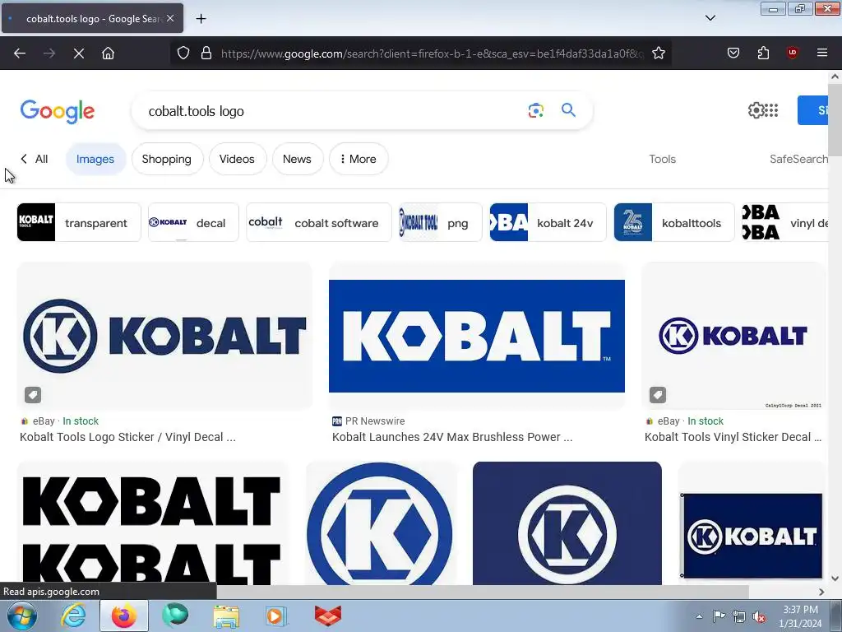Screen dimensions: 842x632
Task: Open Windows Media Player from taskbar
Action: pos(276,616)
